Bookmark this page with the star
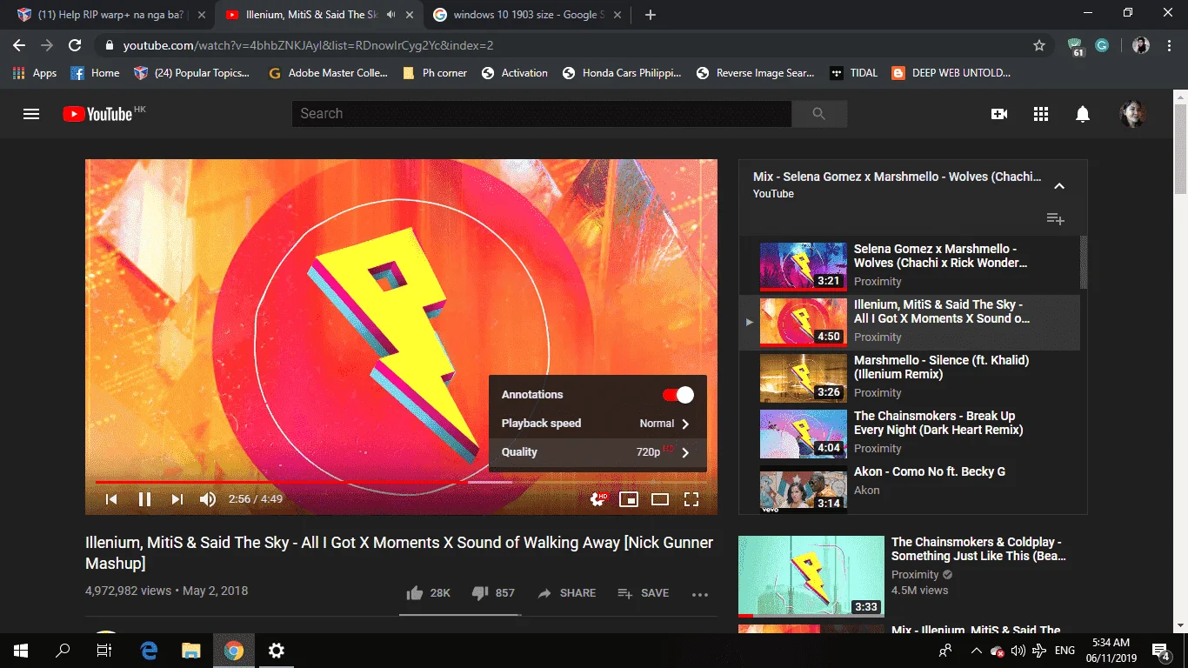This screenshot has height=668, width=1188. click(x=1039, y=45)
